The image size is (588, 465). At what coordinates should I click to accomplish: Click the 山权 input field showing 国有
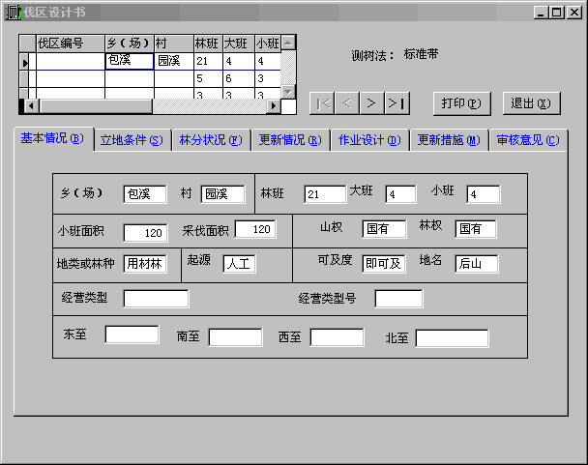pos(384,229)
